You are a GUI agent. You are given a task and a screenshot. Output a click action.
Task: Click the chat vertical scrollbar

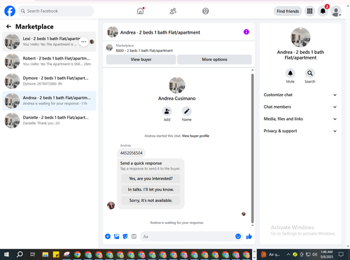[x=252, y=149]
